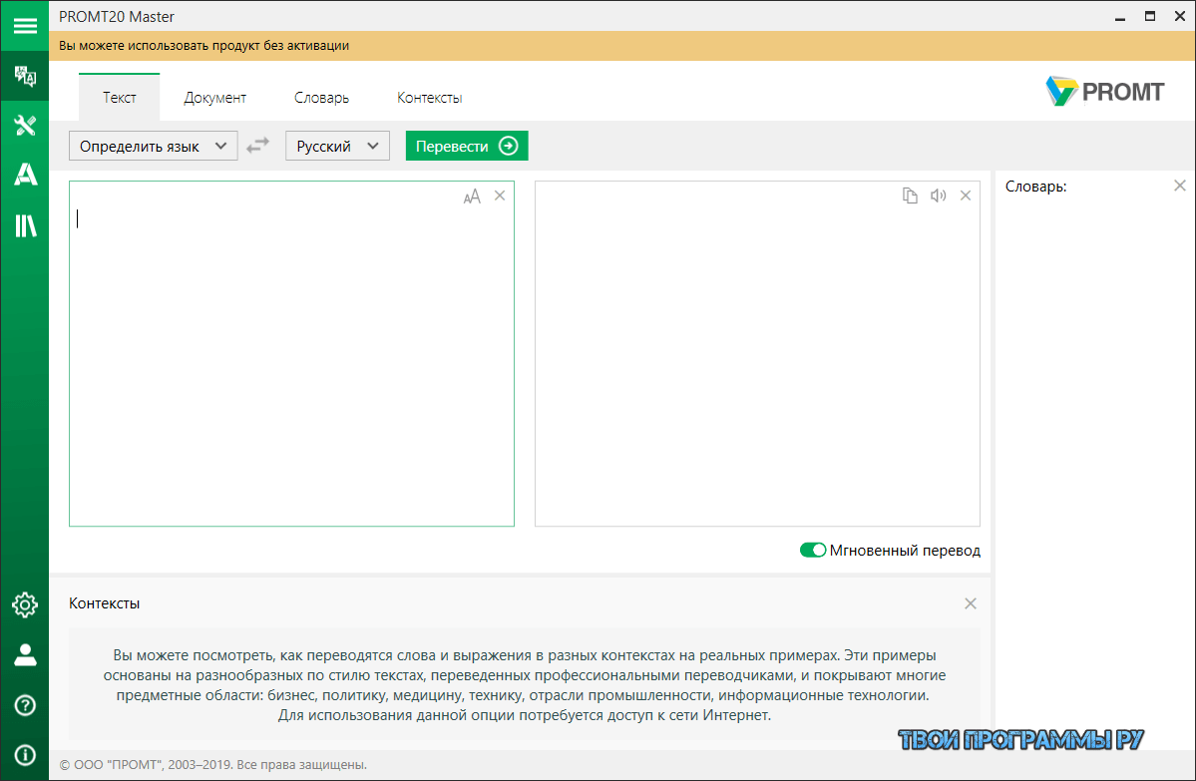
Task: Click the Перевести button
Action: (x=467, y=146)
